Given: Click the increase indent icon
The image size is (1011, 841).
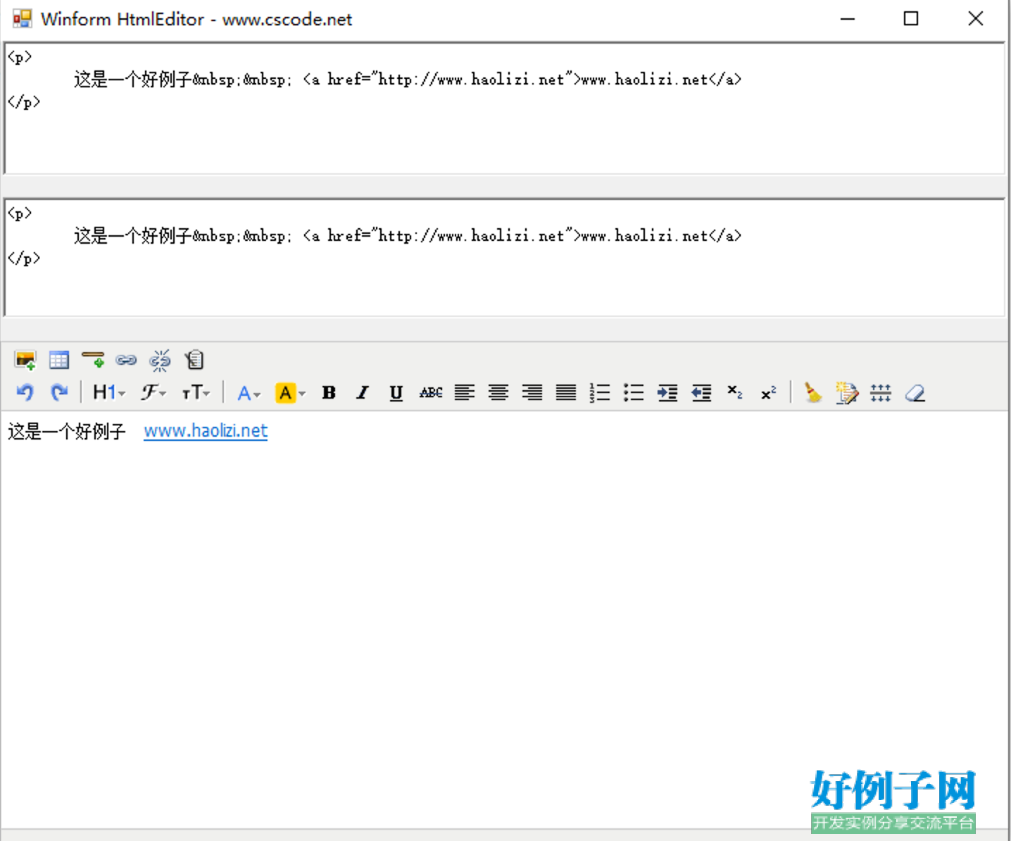Looking at the screenshot, I should [x=667, y=392].
